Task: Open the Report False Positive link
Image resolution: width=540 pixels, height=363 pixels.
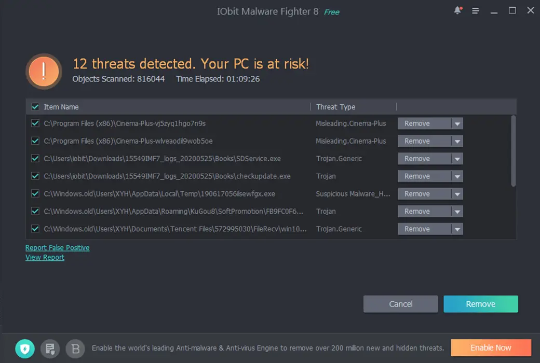Action: (57, 247)
